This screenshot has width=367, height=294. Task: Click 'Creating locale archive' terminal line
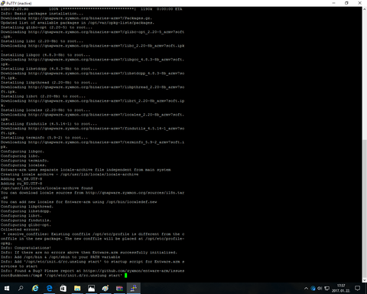click(70, 175)
